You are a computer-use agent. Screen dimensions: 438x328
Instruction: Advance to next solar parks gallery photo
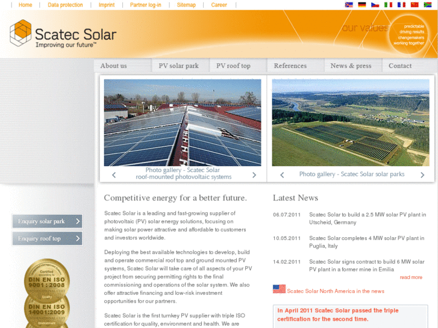pyautogui.click(x=422, y=175)
